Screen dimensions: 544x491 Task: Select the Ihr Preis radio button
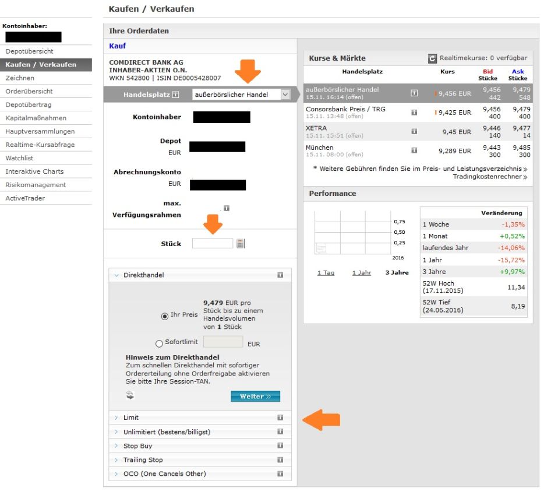click(x=165, y=317)
